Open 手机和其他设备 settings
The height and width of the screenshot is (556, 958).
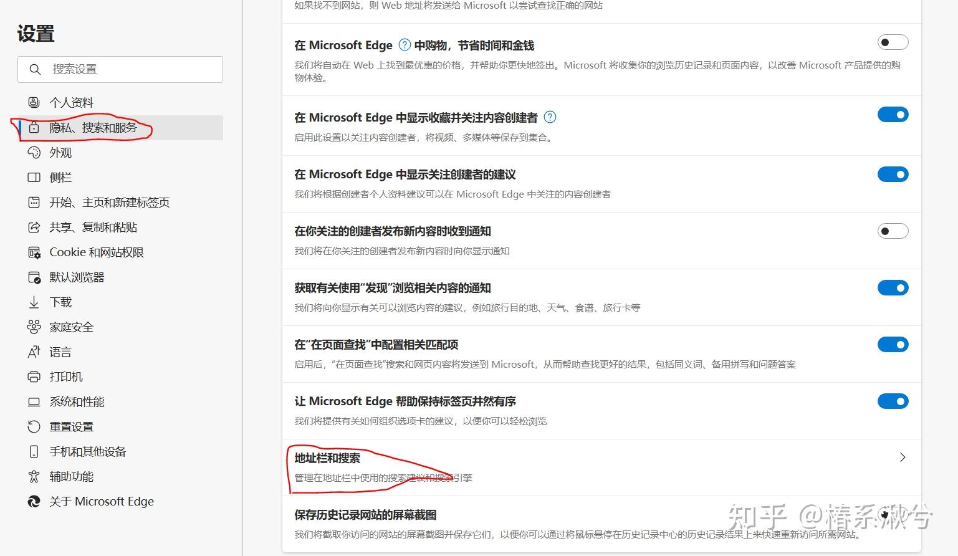pyautogui.click(x=120, y=451)
